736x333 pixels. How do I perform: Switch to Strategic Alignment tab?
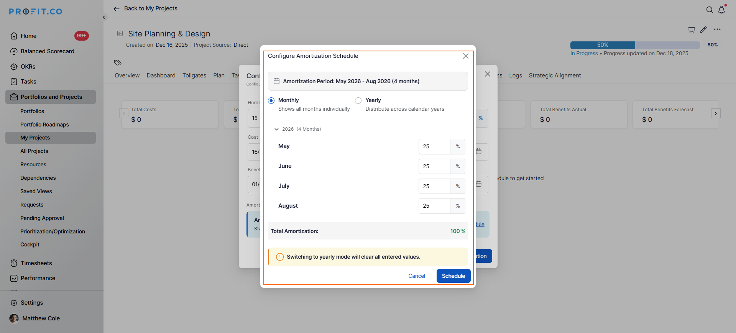pyautogui.click(x=554, y=75)
